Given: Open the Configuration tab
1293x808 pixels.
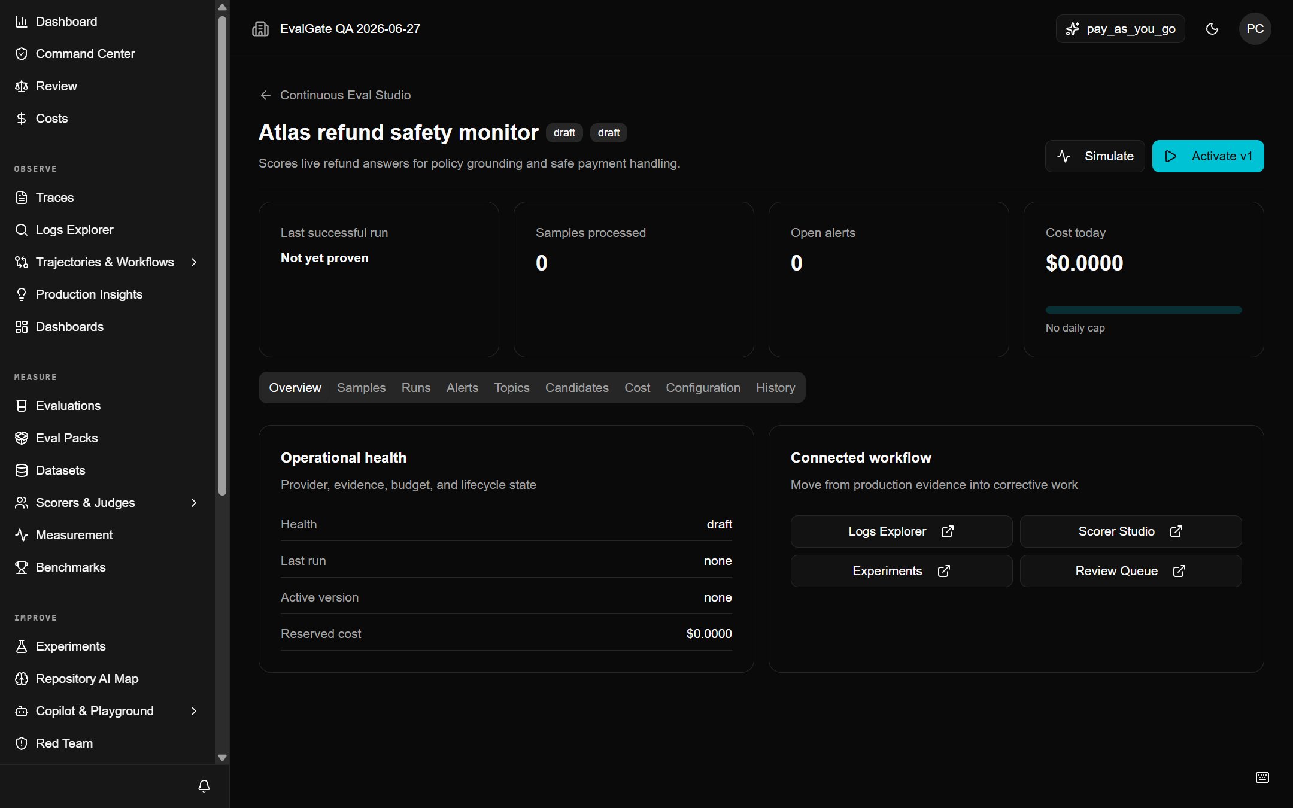Looking at the screenshot, I should 703,388.
